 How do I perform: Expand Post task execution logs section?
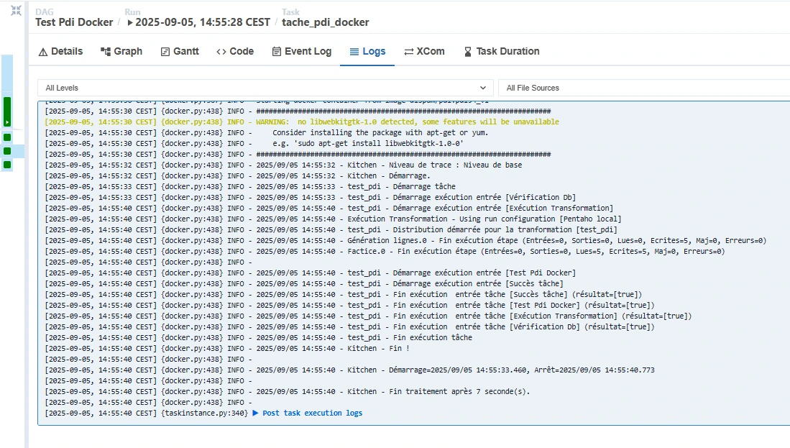pyautogui.click(x=308, y=413)
